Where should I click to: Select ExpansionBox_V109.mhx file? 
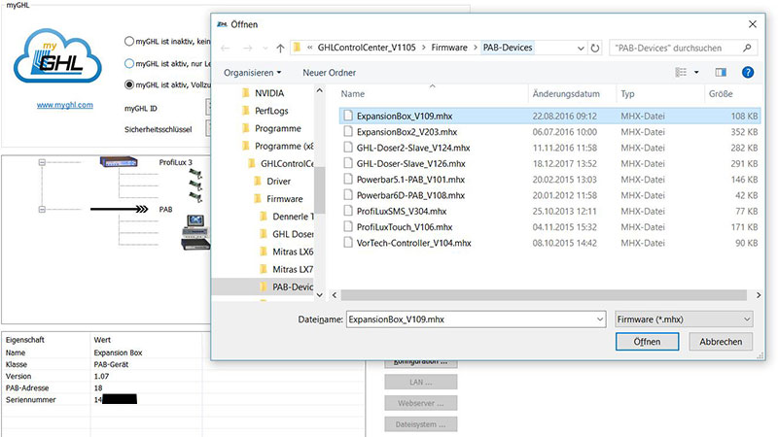pos(549,116)
